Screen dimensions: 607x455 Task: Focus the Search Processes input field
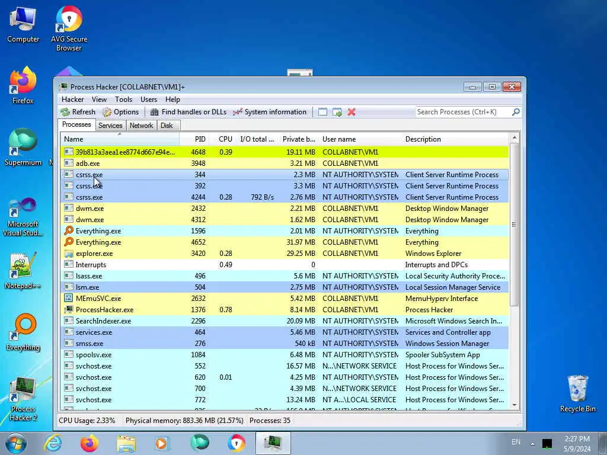coord(463,112)
